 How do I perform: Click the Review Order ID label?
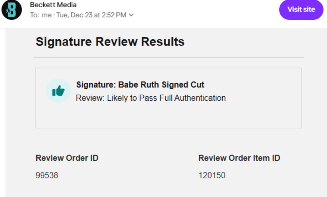point(67,158)
